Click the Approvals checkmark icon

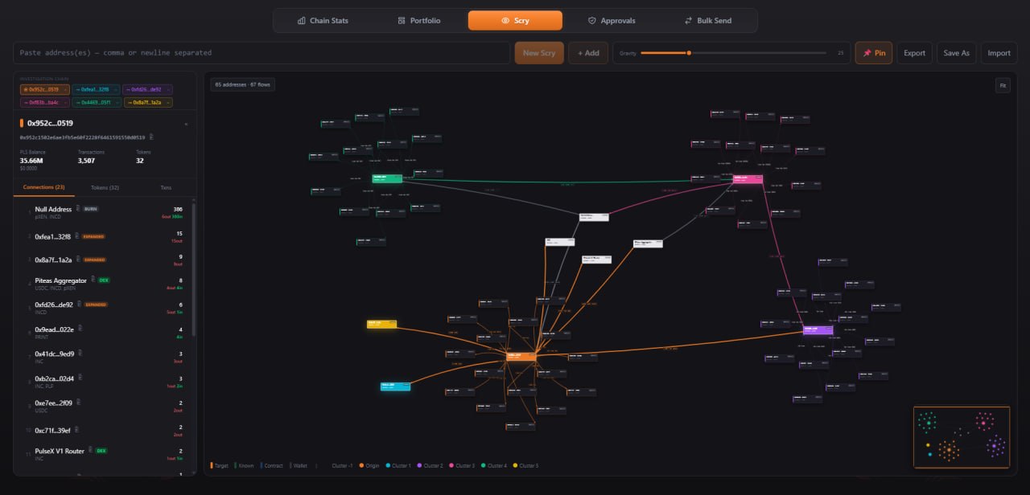point(591,20)
